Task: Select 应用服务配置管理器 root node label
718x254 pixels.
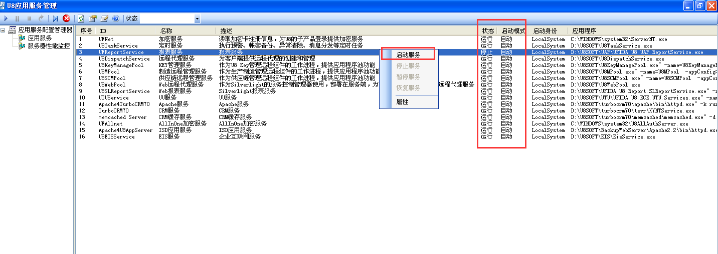Action: coord(45,30)
